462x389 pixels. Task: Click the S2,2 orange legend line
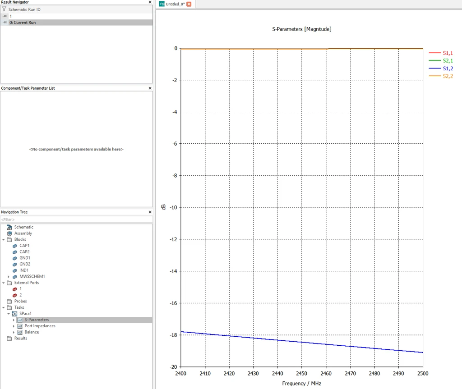(434, 76)
